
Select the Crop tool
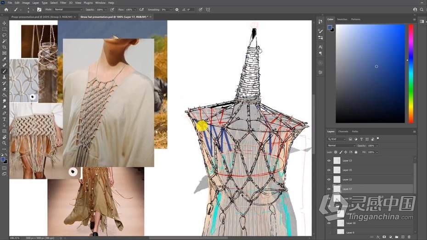pyautogui.click(x=5, y=47)
